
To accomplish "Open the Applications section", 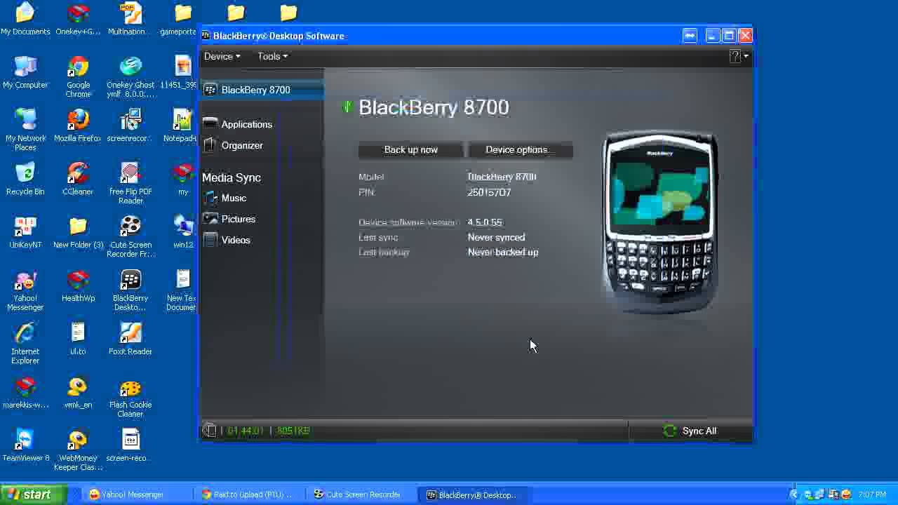I will 246,124.
